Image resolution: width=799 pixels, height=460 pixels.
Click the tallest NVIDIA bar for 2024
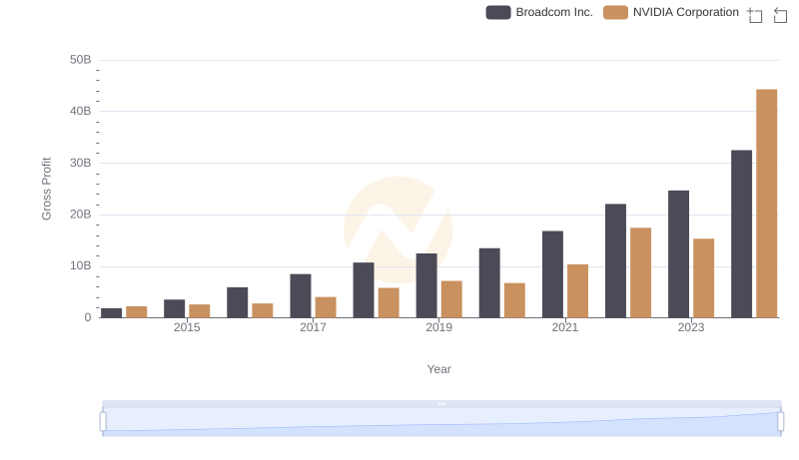tap(766, 204)
